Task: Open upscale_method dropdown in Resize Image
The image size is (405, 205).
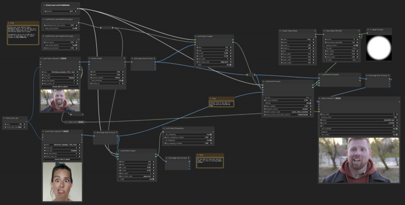Action: [x=107, y=78]
